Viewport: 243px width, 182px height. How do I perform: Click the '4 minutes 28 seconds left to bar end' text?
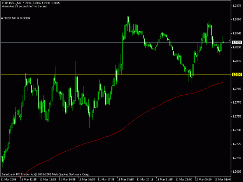tap(24, 7)
